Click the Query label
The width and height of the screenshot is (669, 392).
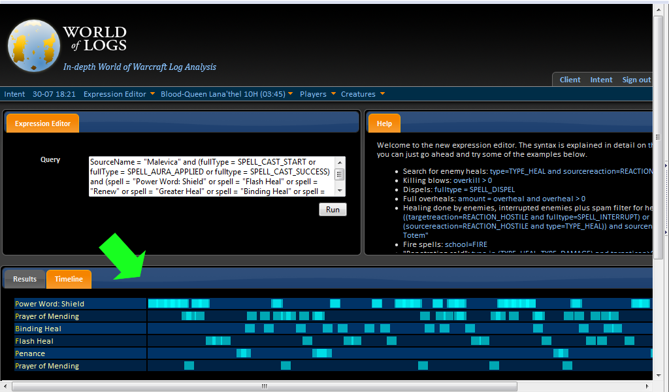click(x=50, y=159)
